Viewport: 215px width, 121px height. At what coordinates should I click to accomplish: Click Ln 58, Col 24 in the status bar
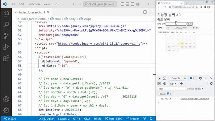(x=46, y=119)
